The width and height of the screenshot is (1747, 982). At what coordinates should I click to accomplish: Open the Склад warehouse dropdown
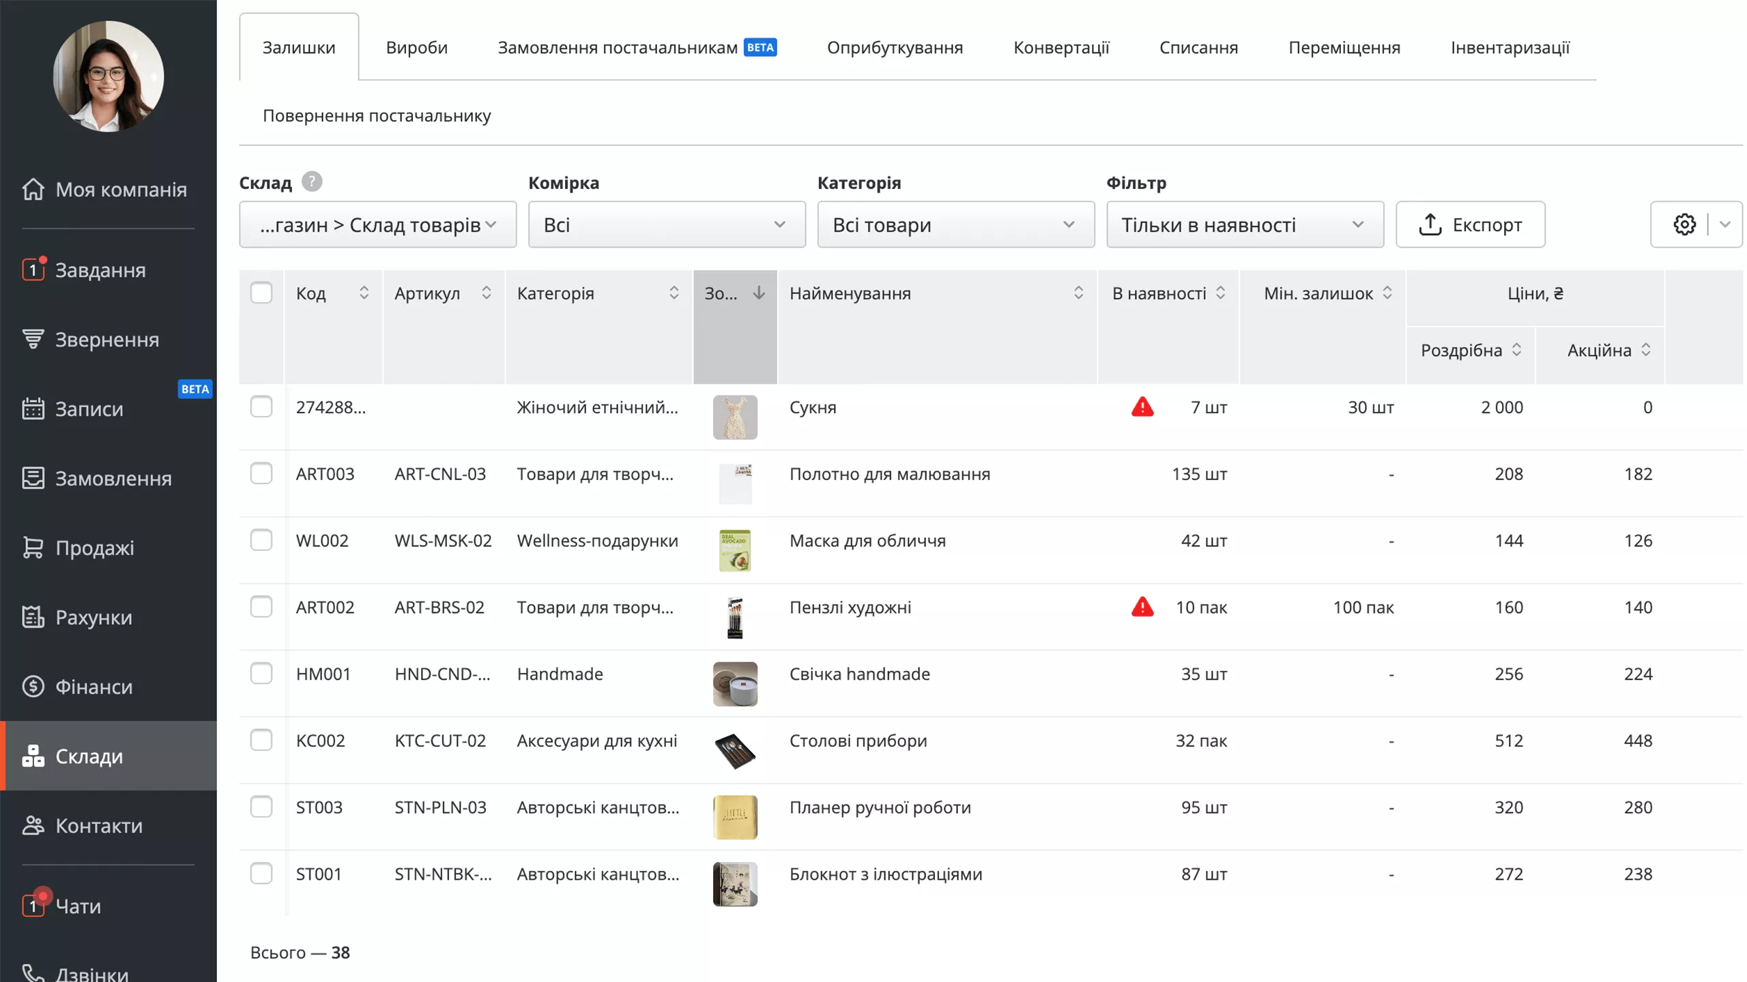pyautogui.click(x=377, y=224)
